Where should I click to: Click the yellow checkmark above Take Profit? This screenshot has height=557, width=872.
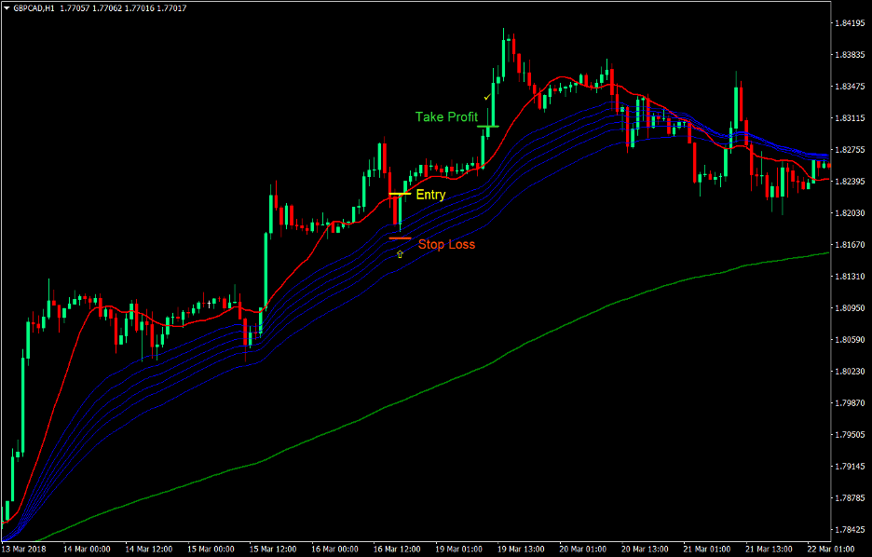click(489, 95)
